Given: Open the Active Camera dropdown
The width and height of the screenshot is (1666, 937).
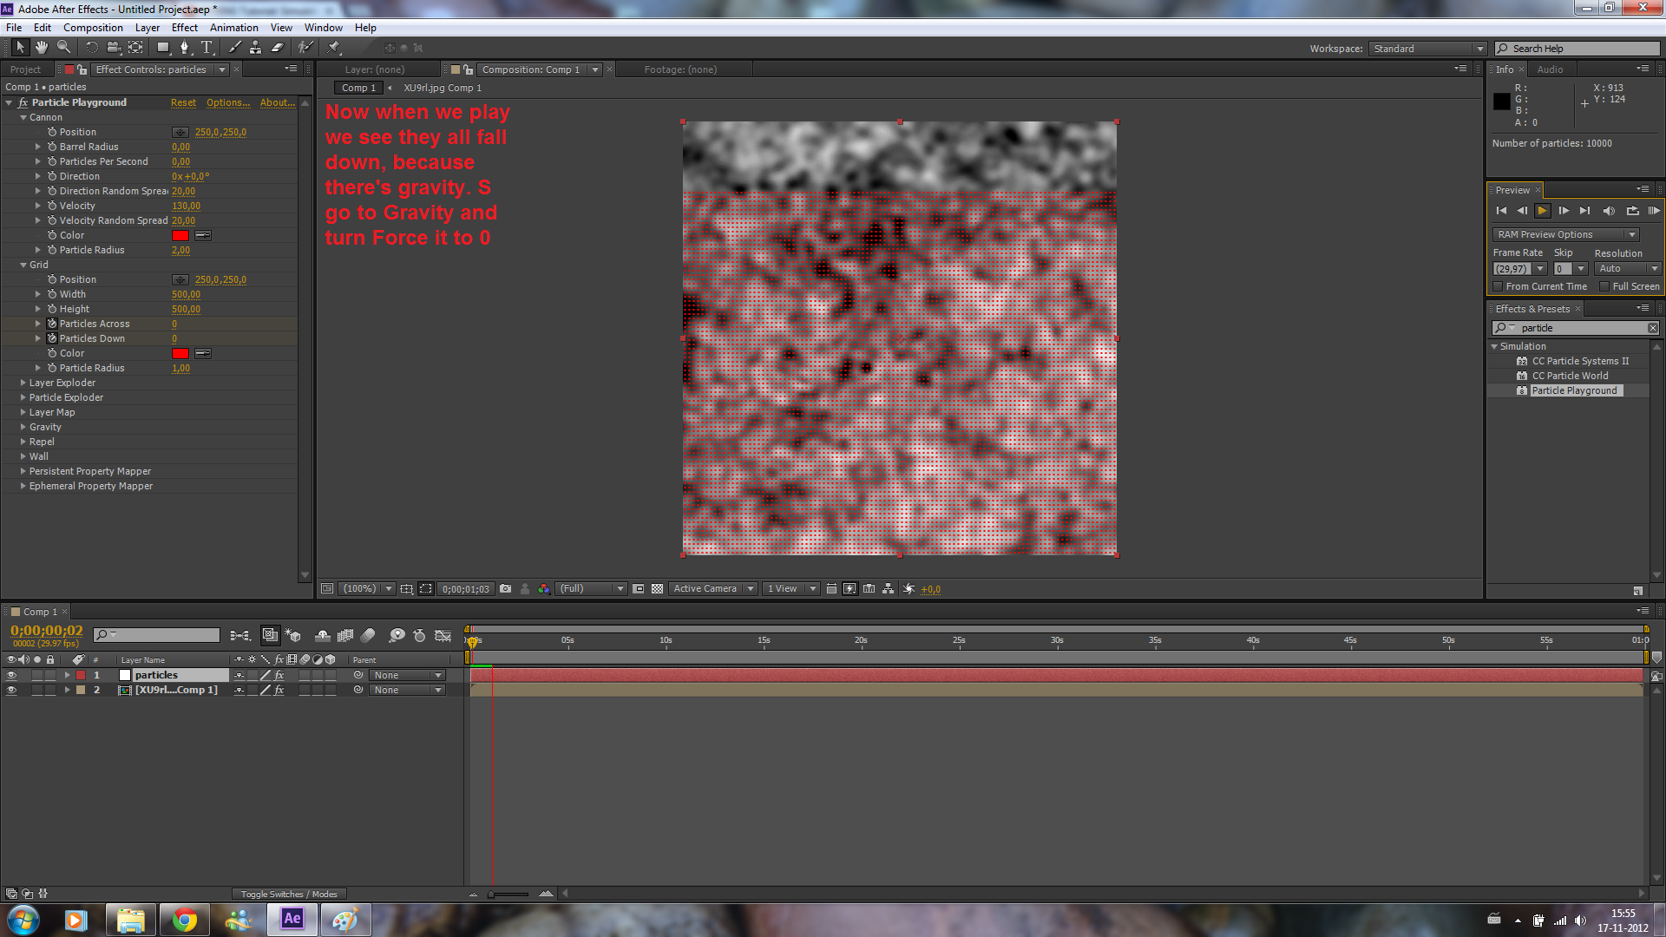Looking at the screenshot, I should point(712,588).
